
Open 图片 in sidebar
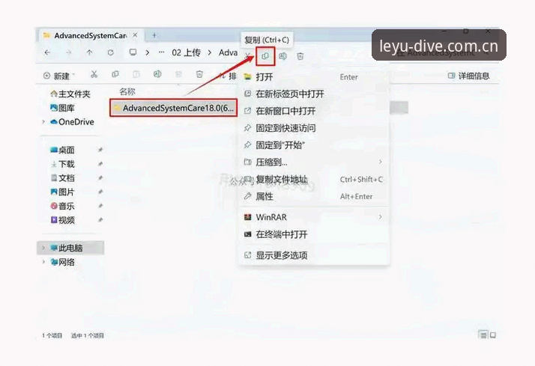pos(62,192)
